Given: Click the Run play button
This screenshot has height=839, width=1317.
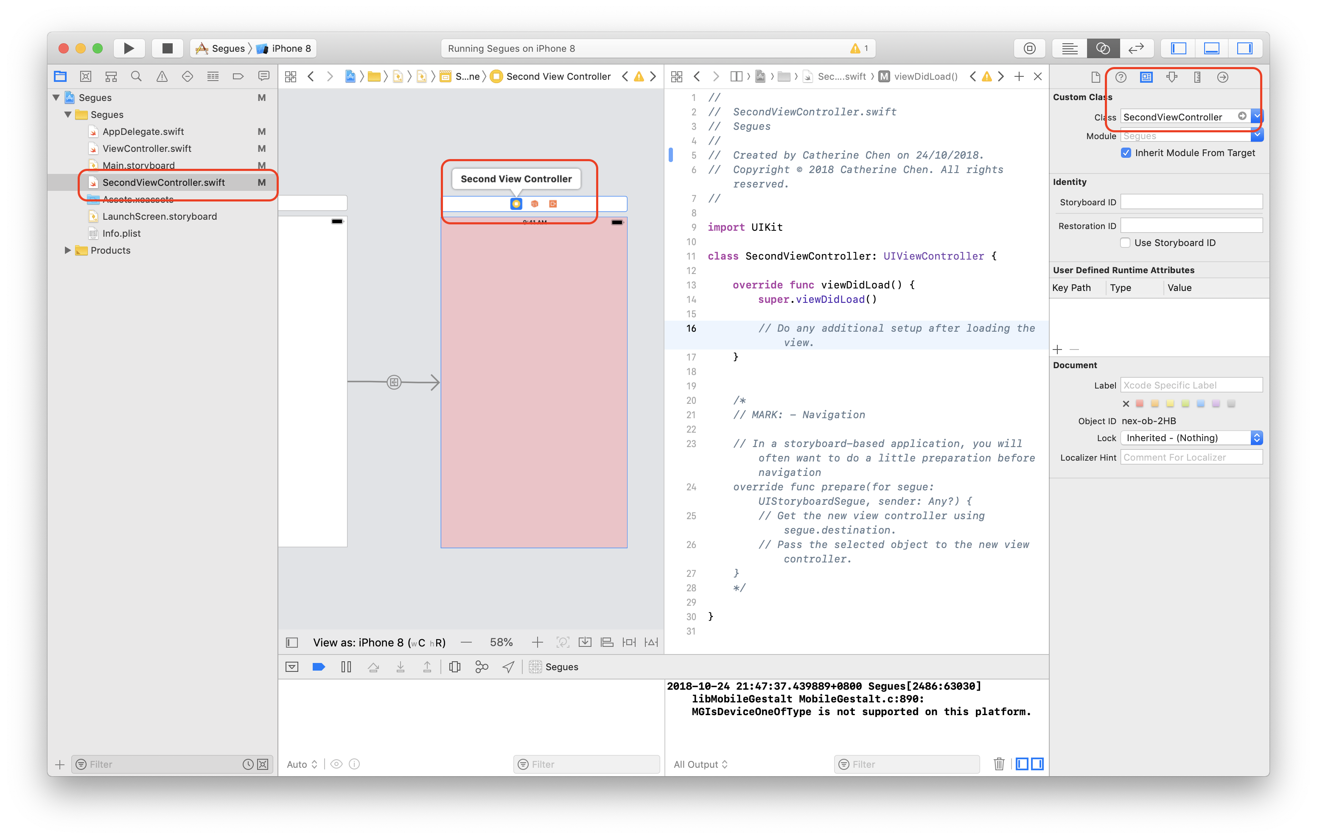Looking at the screenshot, I should 129,48.
